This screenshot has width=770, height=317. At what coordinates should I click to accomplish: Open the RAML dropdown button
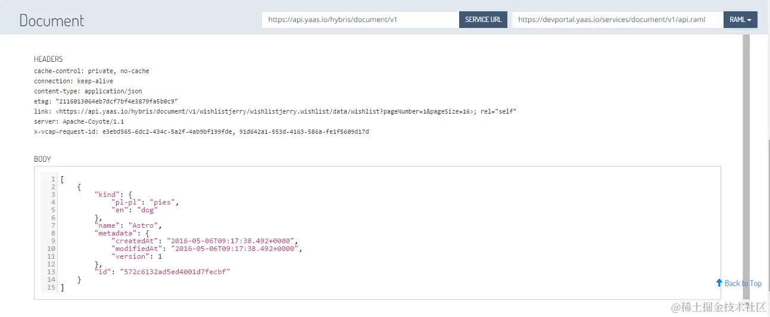click(x=740, y=20)
